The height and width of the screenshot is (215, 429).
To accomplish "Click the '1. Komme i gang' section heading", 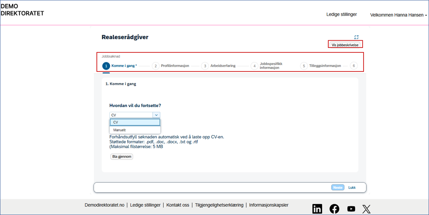I will click(121, 84).
